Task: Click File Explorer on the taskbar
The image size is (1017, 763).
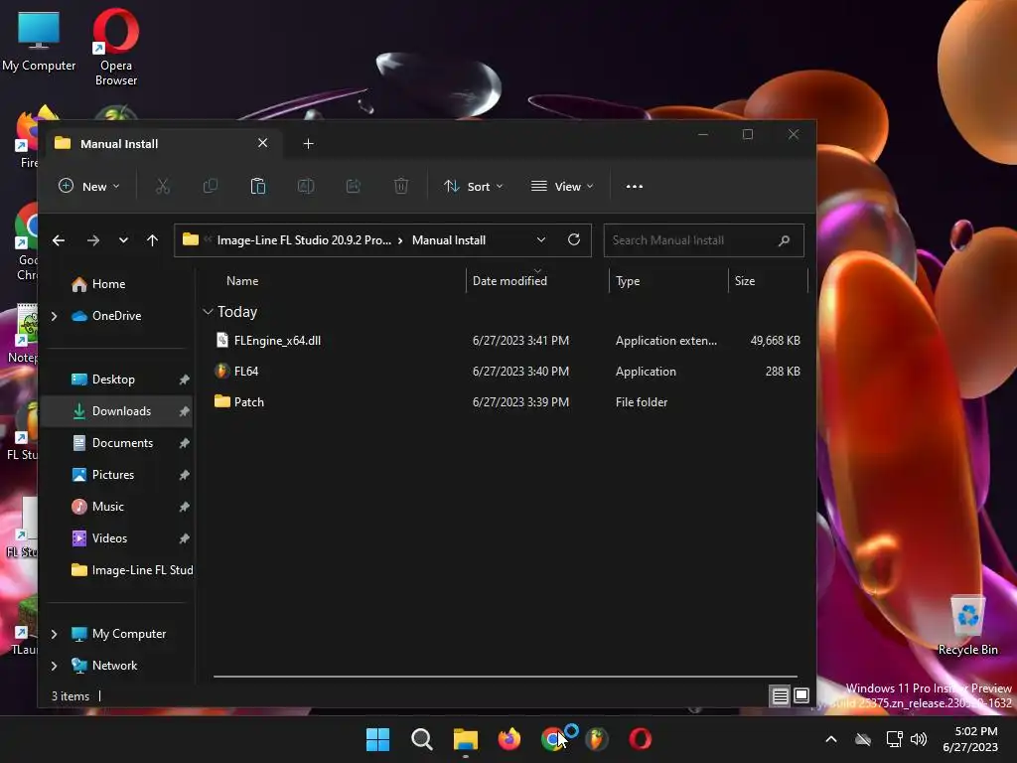Action: pyautogui.click(x=465, y=739)
